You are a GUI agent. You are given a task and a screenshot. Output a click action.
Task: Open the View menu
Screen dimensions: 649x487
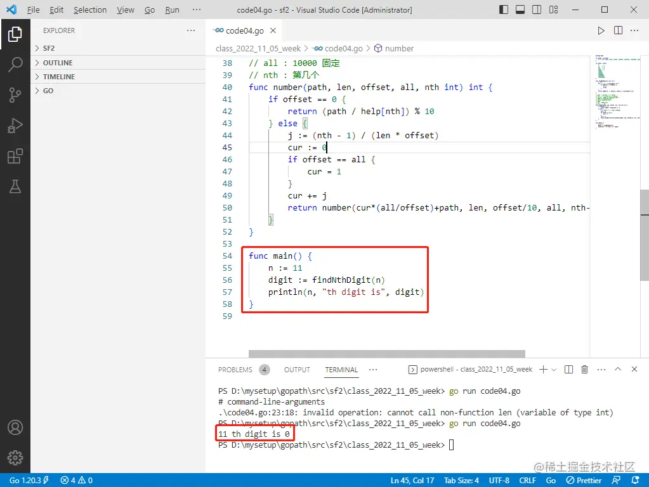tap(126, 10)
